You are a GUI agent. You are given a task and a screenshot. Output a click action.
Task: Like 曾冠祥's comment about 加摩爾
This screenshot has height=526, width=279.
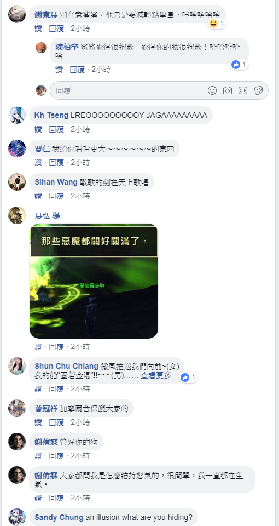(x=38, y=422)
